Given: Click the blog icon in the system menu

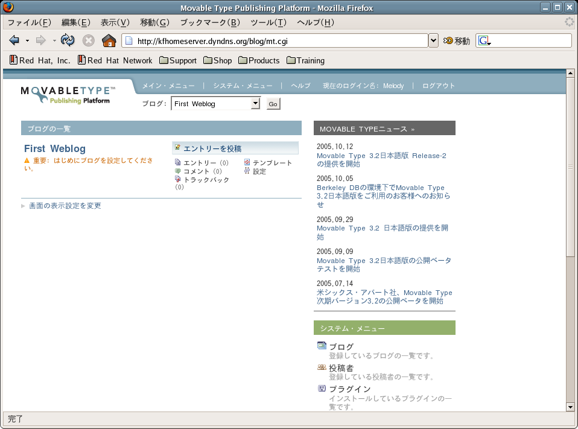Looking at the screenshot, I should coord(322,346).
